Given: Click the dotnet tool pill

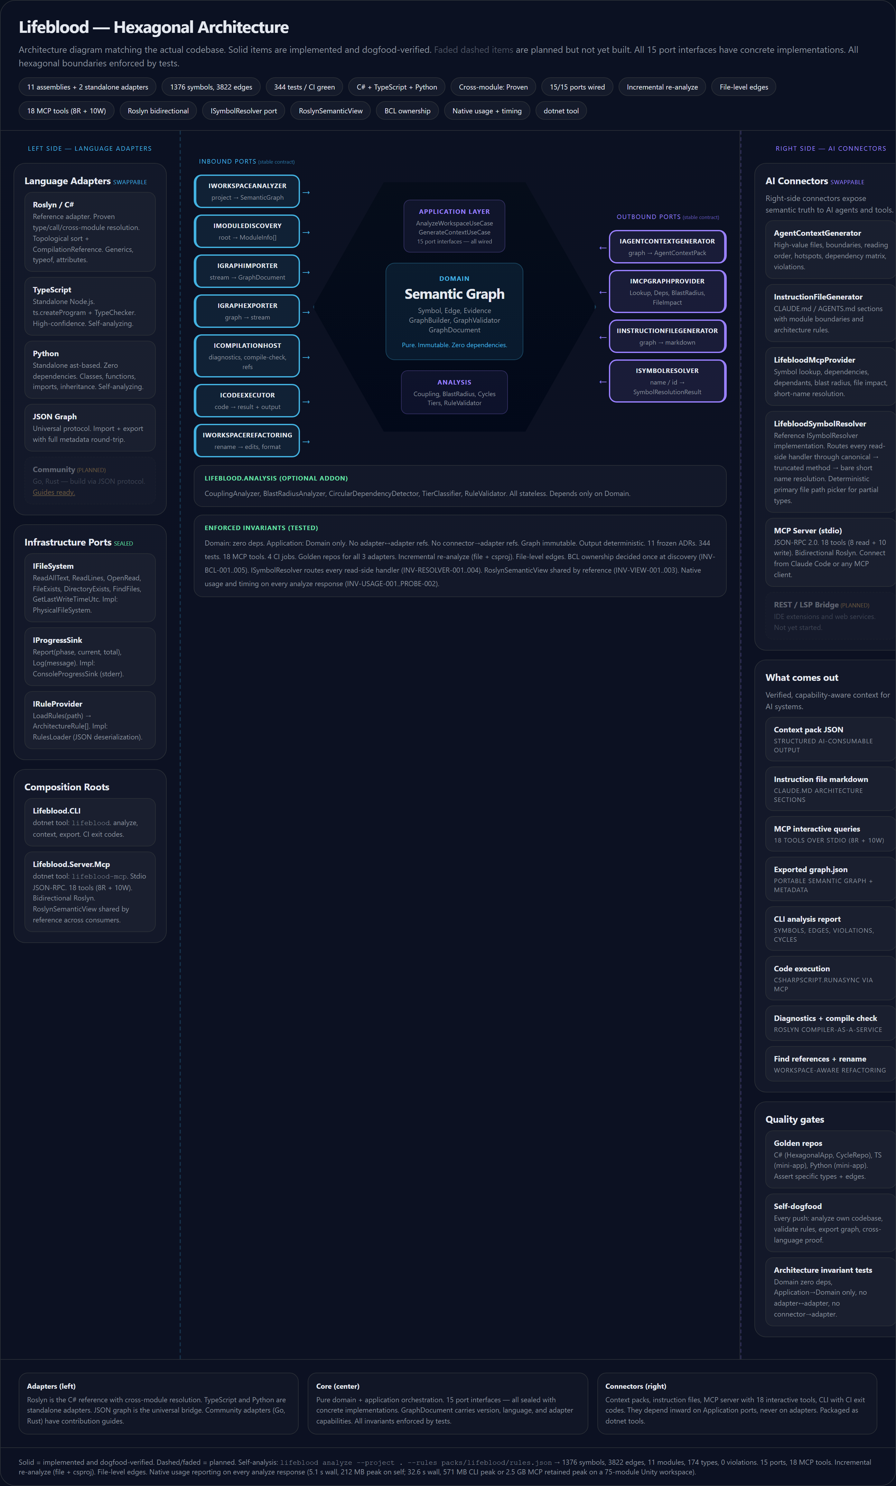Looking at the screenshot, I should (x=561, y=111).
